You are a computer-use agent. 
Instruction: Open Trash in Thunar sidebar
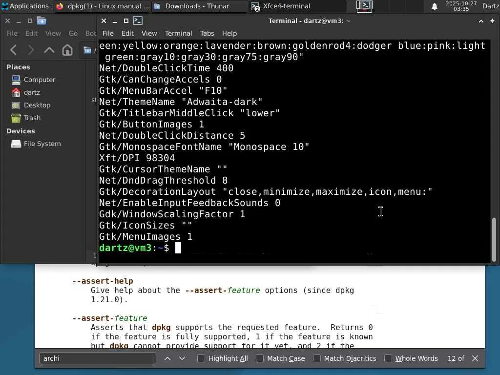coord(32,118)
